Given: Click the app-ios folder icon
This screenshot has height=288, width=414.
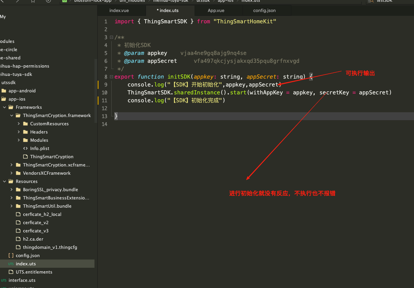Looking at the screenshot, I should [4, 99].
